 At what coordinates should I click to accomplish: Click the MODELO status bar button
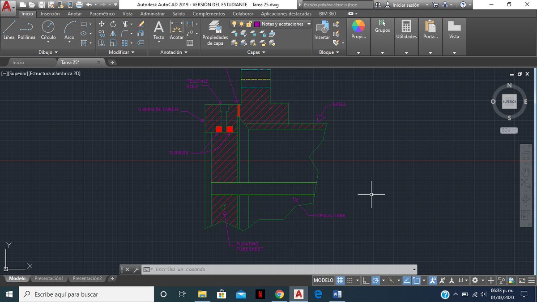click(x=324, y=281)
